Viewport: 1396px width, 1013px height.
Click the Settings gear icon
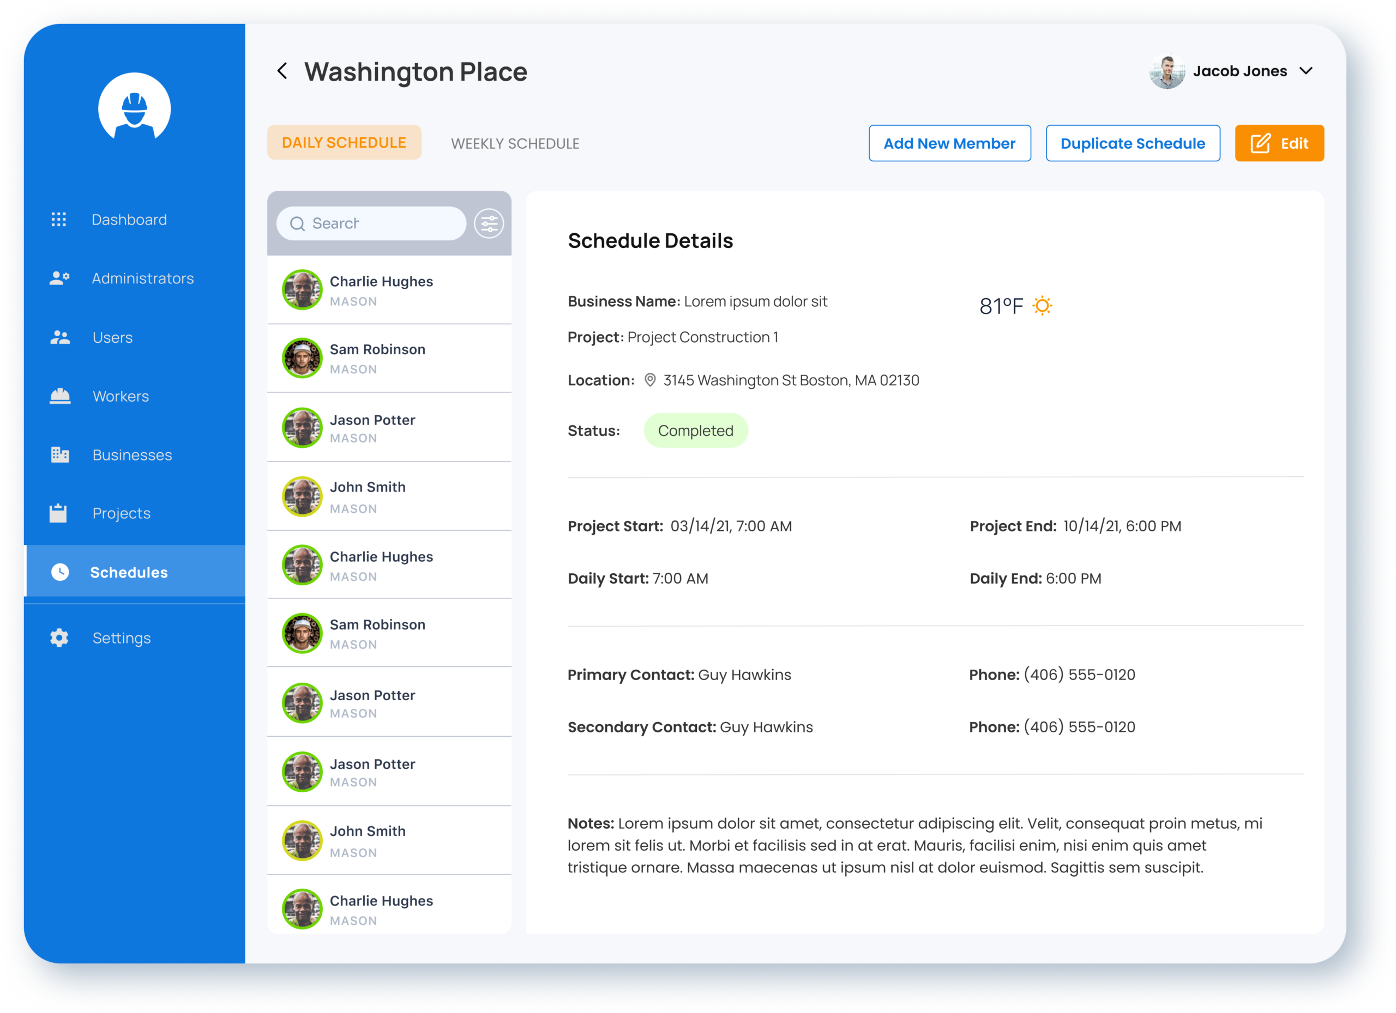(59, 638)
